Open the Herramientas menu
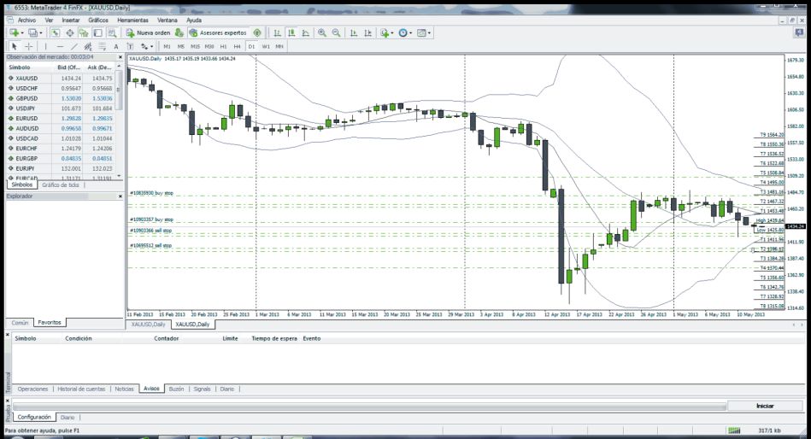The width and height of the screenshot is (811, 439). (132, 19)
